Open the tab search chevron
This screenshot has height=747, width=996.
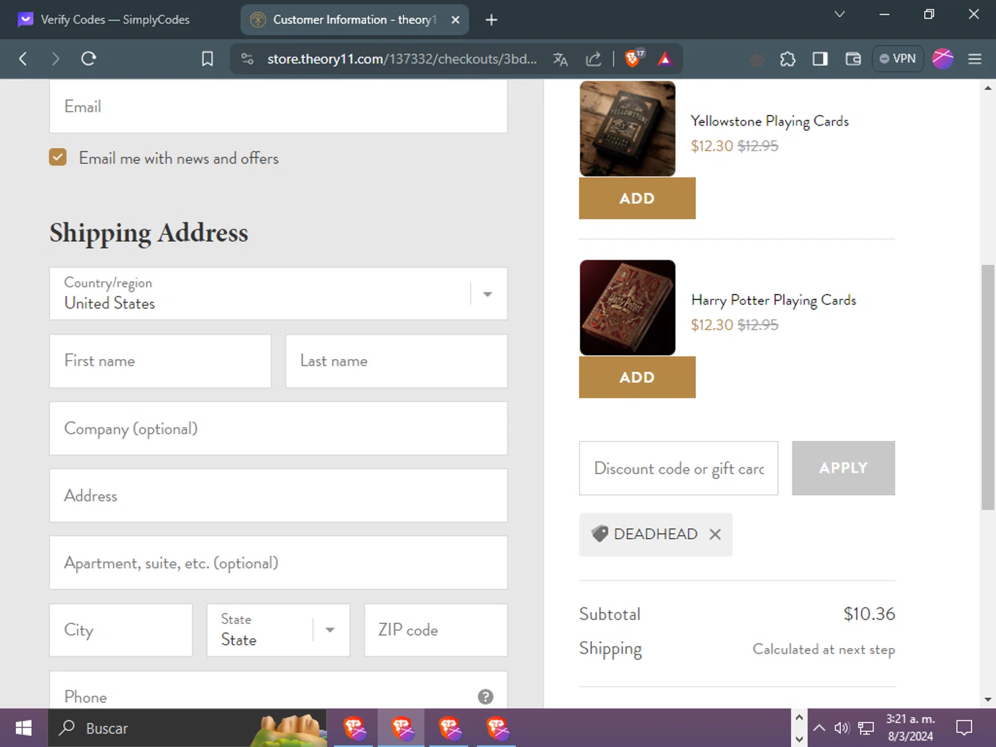coord(840,14)
